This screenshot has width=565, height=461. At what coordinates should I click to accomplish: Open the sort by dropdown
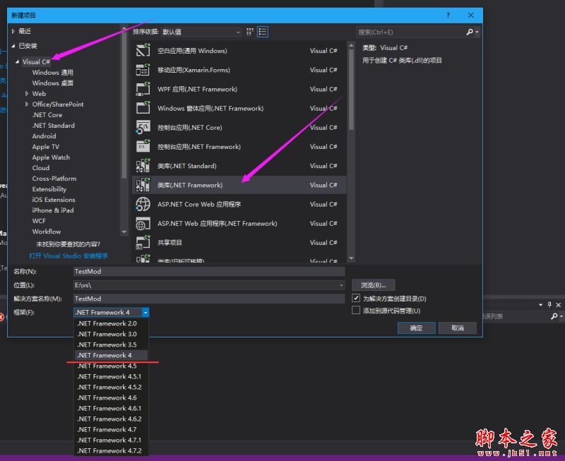click(x=201, y=32)
